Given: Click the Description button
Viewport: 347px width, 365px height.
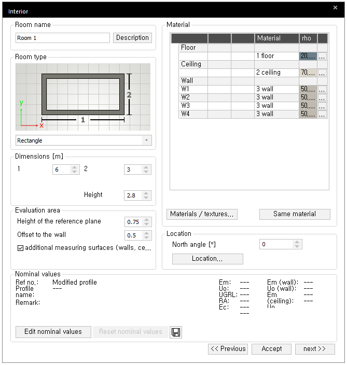Looking at the screenshot, I should click(x=132, y=38).
